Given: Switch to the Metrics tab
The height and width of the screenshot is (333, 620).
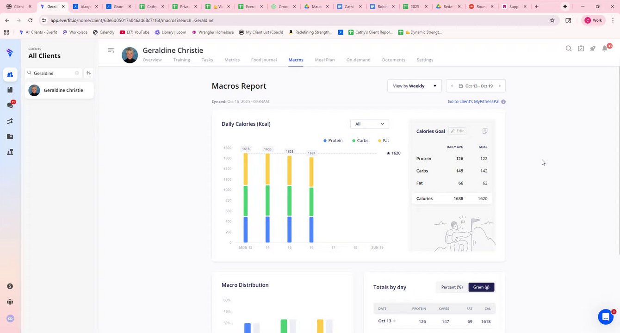Looking at the screenshot, I should [x=232, y=60].
